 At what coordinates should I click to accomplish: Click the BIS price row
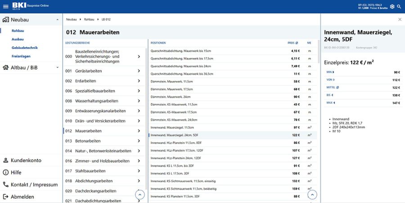(x=363, y=95)
